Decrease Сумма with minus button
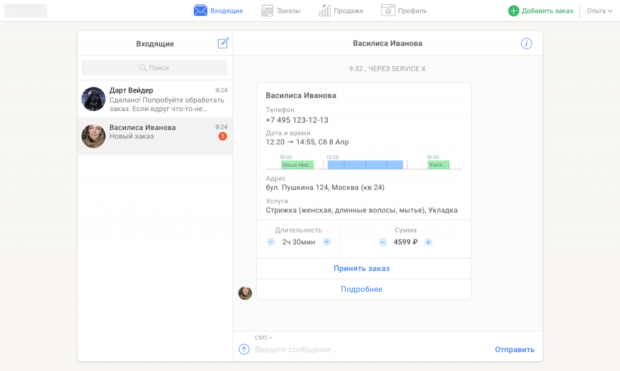The height and width of the screenshot is (371, 620). pos(383,242)
